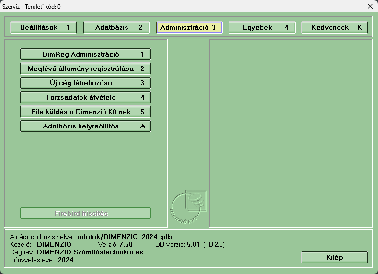
Task: Click the (FB 2.5) text
Action: [x=214, y=245]
